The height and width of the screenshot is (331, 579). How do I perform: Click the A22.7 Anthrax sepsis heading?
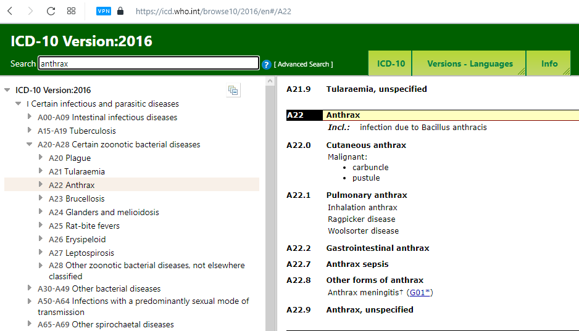click(357, 264)
